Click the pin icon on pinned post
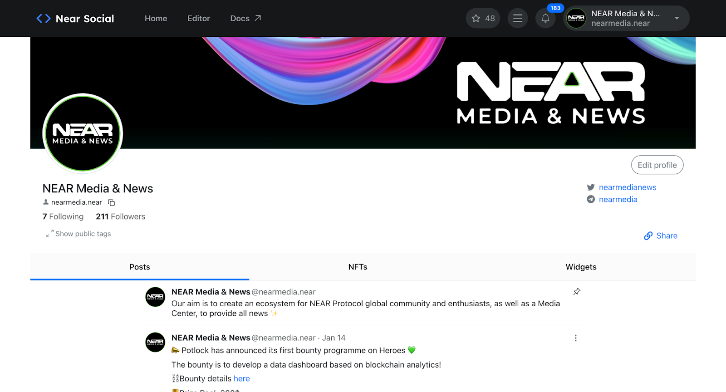The image size is (726, 392). (577, 292)
